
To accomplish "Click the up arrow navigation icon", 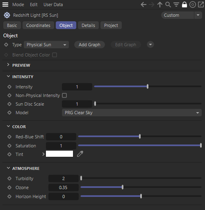I will [x=160, y=5].
